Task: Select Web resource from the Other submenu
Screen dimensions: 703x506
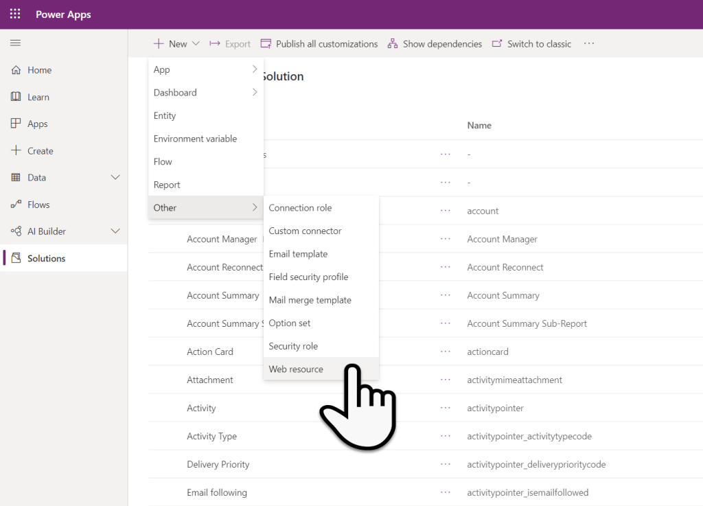Action: click(296, 369)
